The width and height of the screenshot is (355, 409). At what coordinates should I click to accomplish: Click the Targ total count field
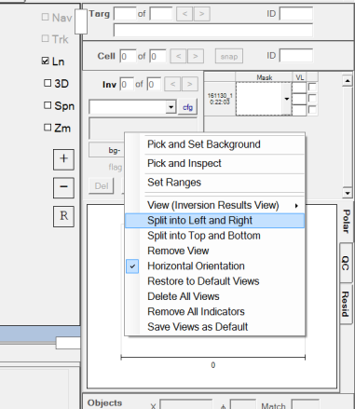pos(161,14)
